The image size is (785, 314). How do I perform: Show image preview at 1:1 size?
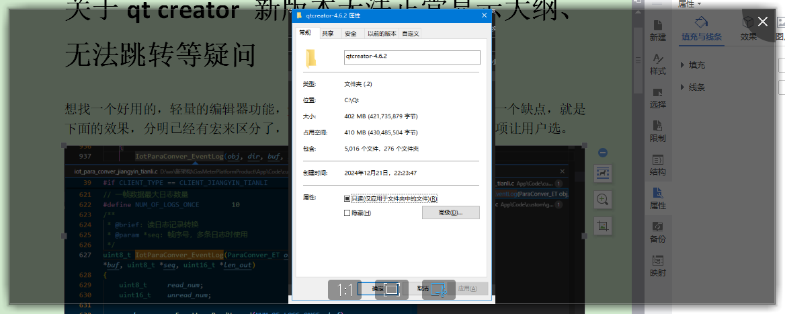coord(344,290)
